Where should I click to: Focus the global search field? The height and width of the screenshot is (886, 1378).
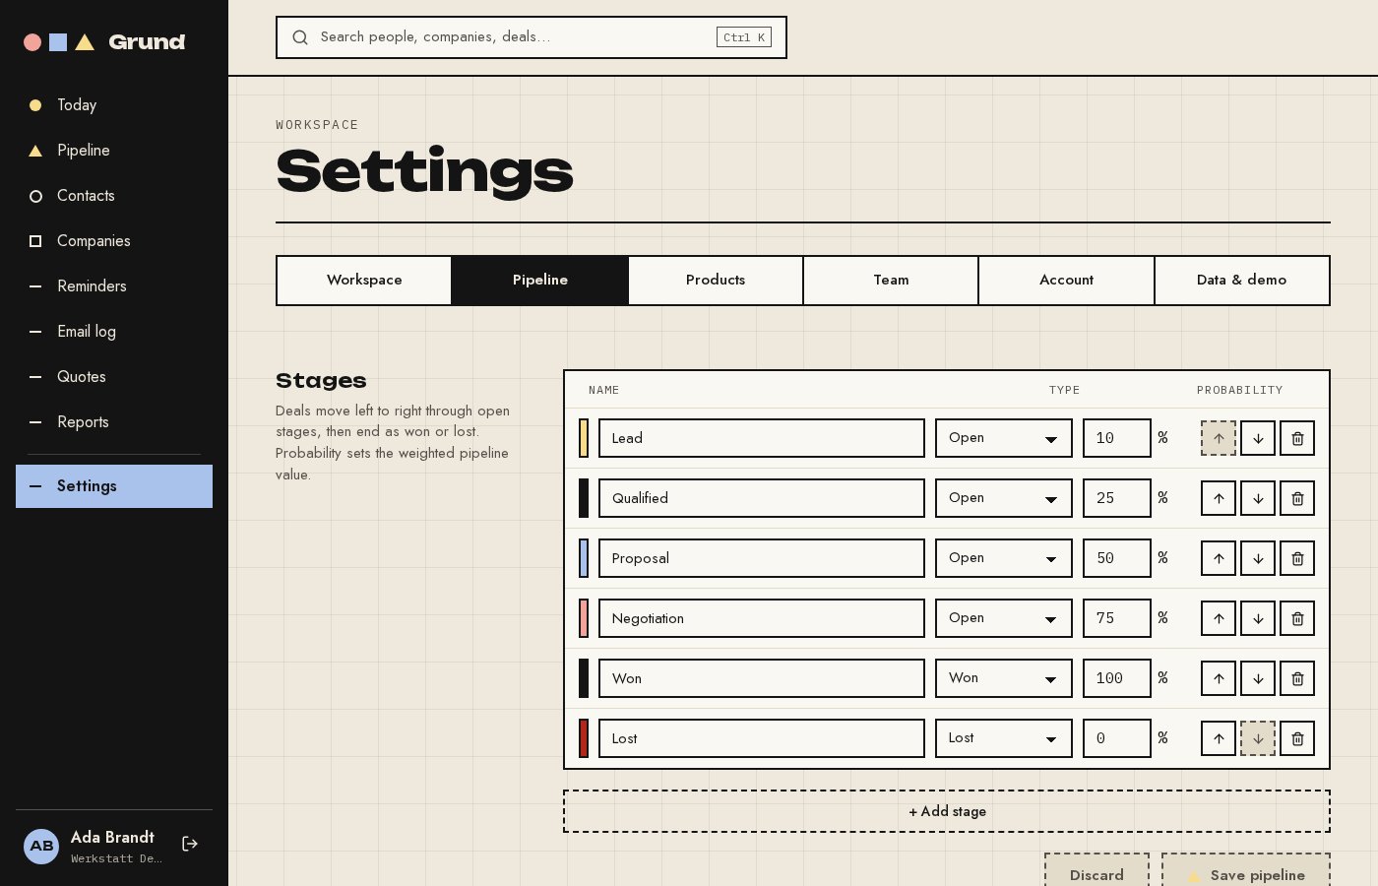coord(532,37)
